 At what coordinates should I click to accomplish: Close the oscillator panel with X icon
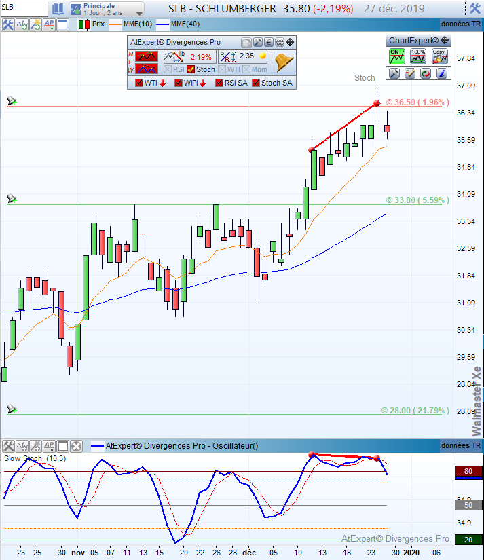coord(77,446)
